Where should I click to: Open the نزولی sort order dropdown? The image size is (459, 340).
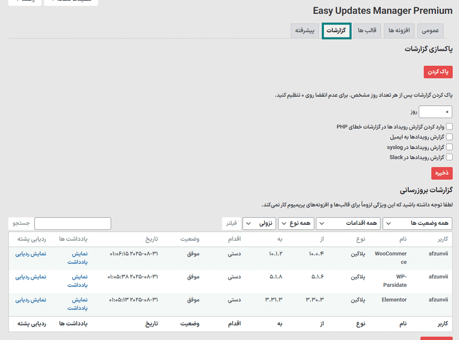[259, 223]
